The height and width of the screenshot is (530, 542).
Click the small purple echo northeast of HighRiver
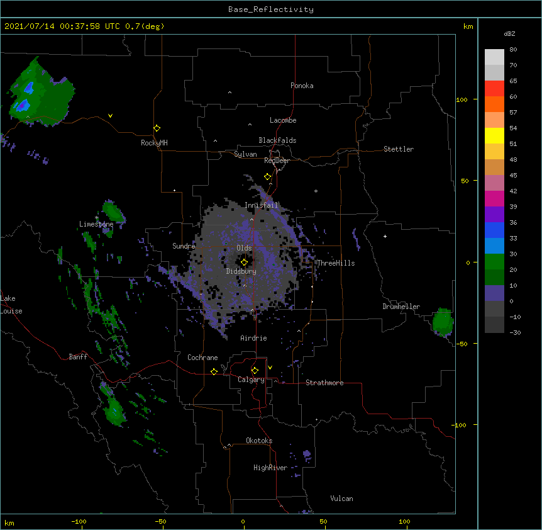point(307,455)
